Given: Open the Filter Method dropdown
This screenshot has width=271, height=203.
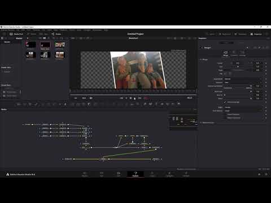Looking at the screenshot, I should coord(243,111).
